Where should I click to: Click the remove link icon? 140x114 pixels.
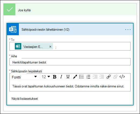click(x=115, y=77)
